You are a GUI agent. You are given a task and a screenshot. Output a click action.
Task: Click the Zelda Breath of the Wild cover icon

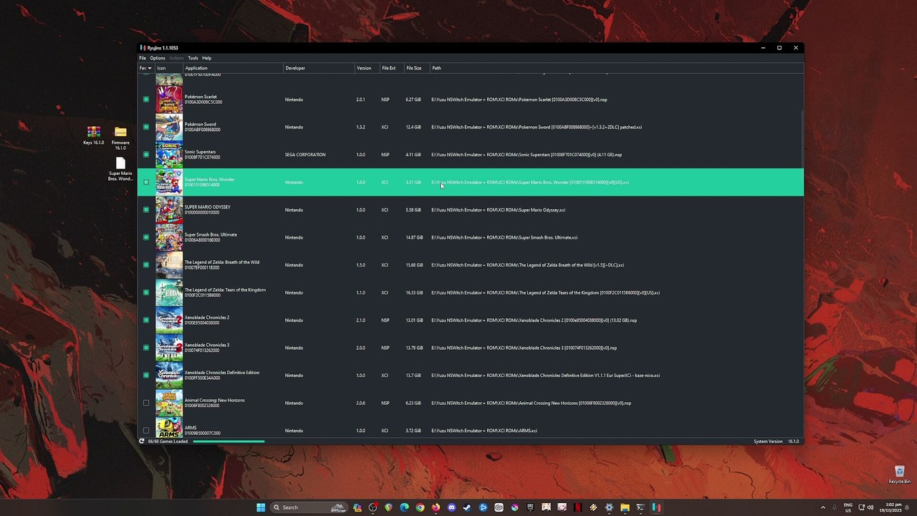tap(169, 265)
